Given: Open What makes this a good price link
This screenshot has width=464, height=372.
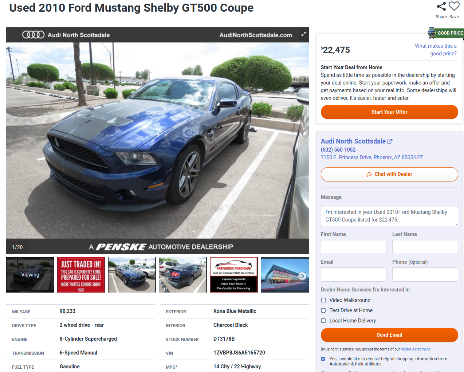Looking at the screenshot, I should pyautogui.click(x=436, y=50).
